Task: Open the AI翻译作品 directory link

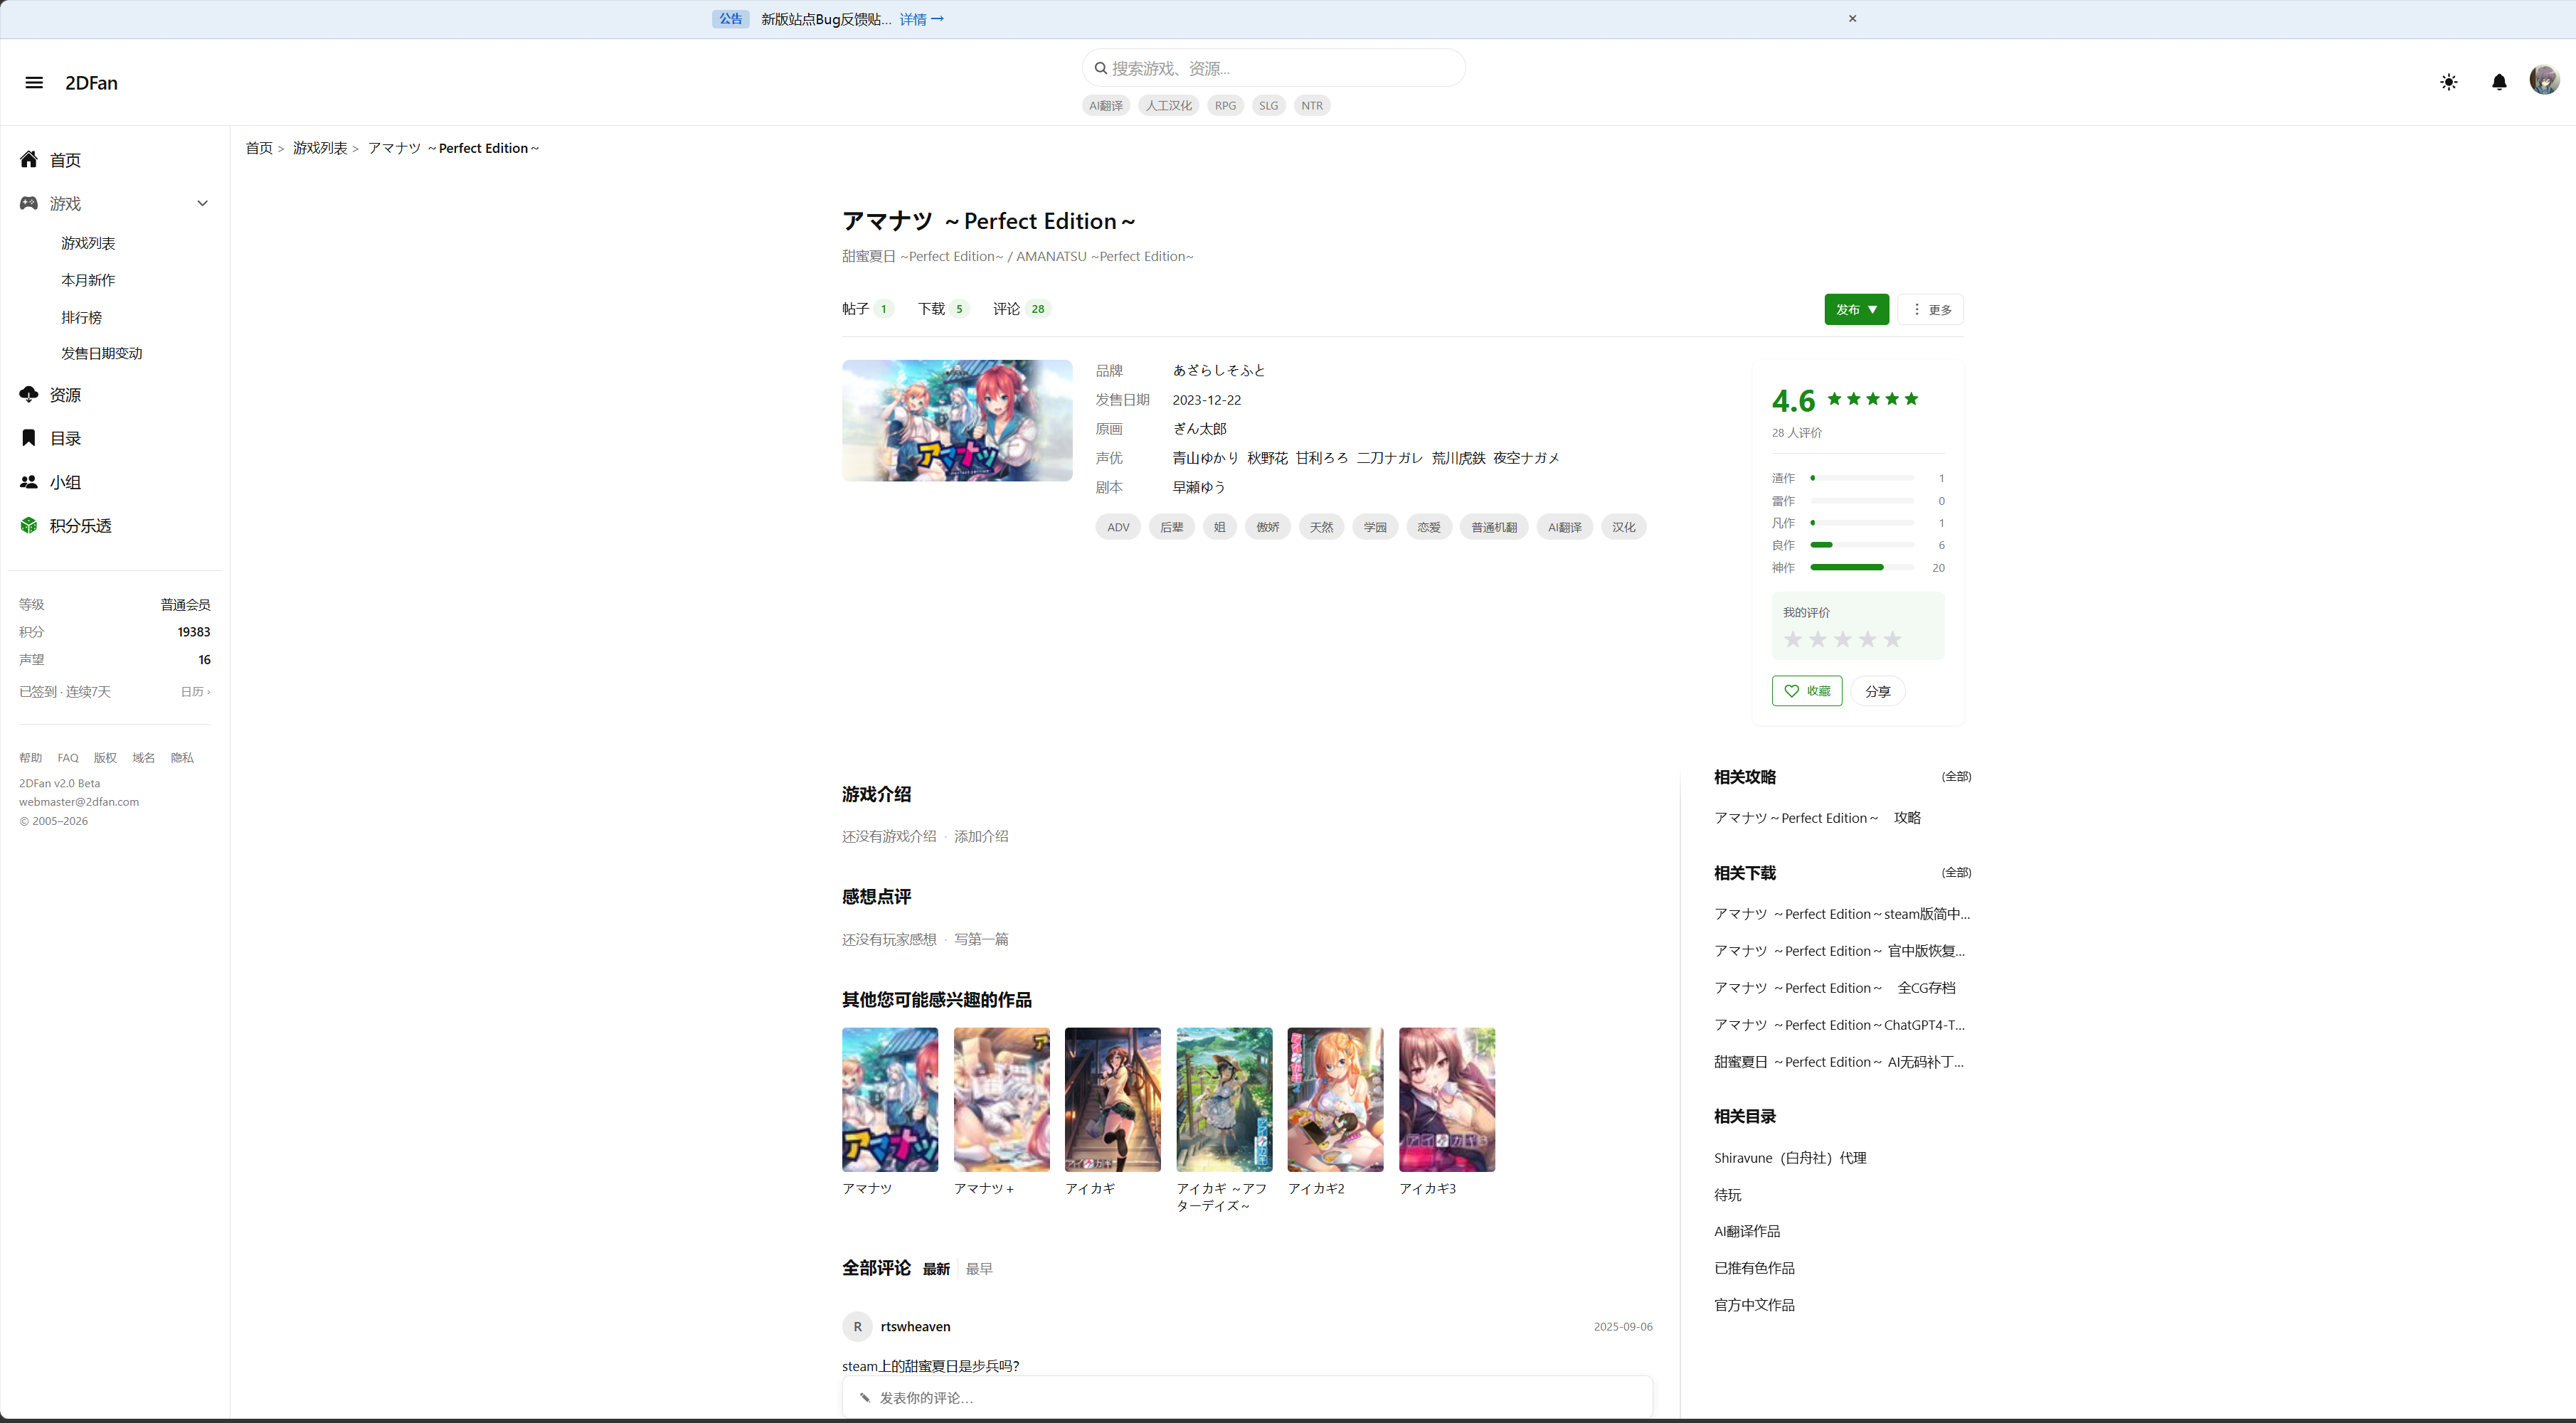Action: click(1747, 1232)
